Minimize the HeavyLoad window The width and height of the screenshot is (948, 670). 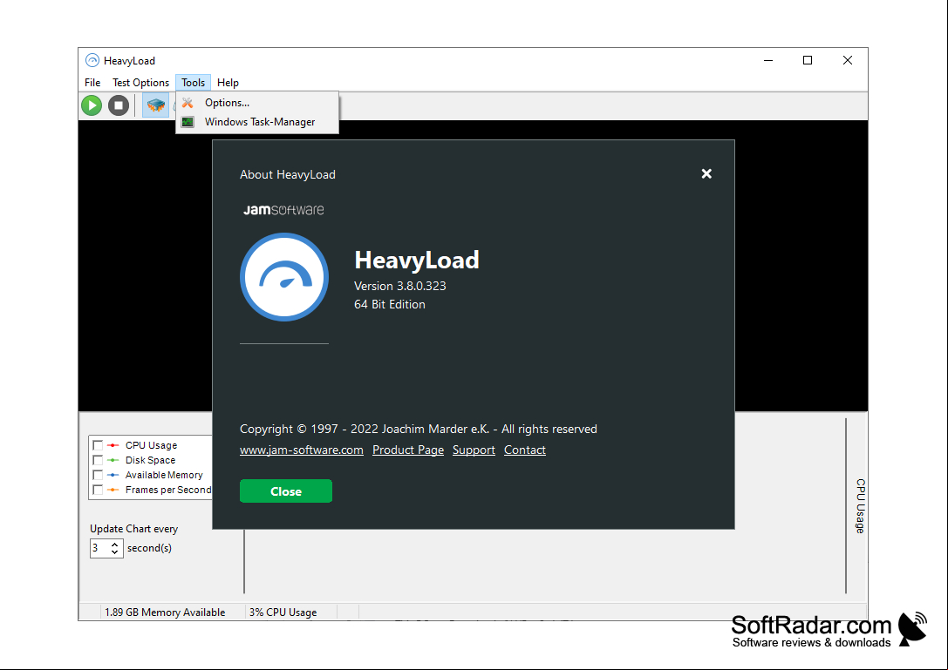pyautogui.click(x=768, y=60)
